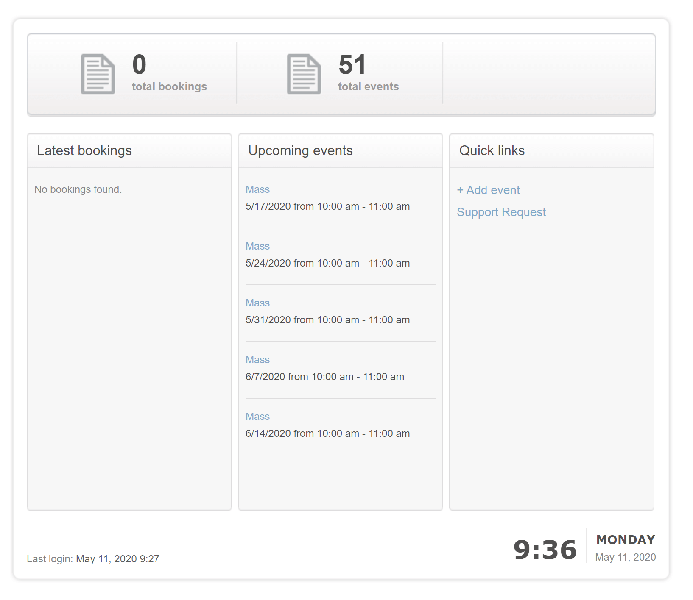Open the Support Request link

pos(501,212)
